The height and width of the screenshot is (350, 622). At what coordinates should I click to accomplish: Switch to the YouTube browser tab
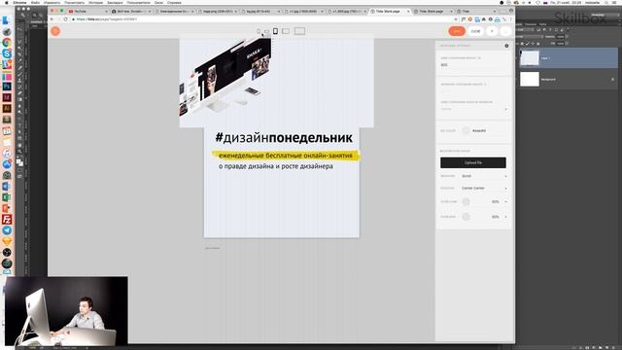point(86,12)
